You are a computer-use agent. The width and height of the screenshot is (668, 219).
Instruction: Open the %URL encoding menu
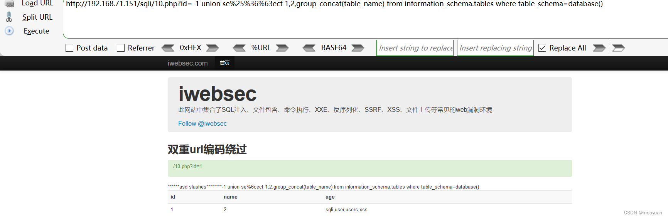point(261,48)
